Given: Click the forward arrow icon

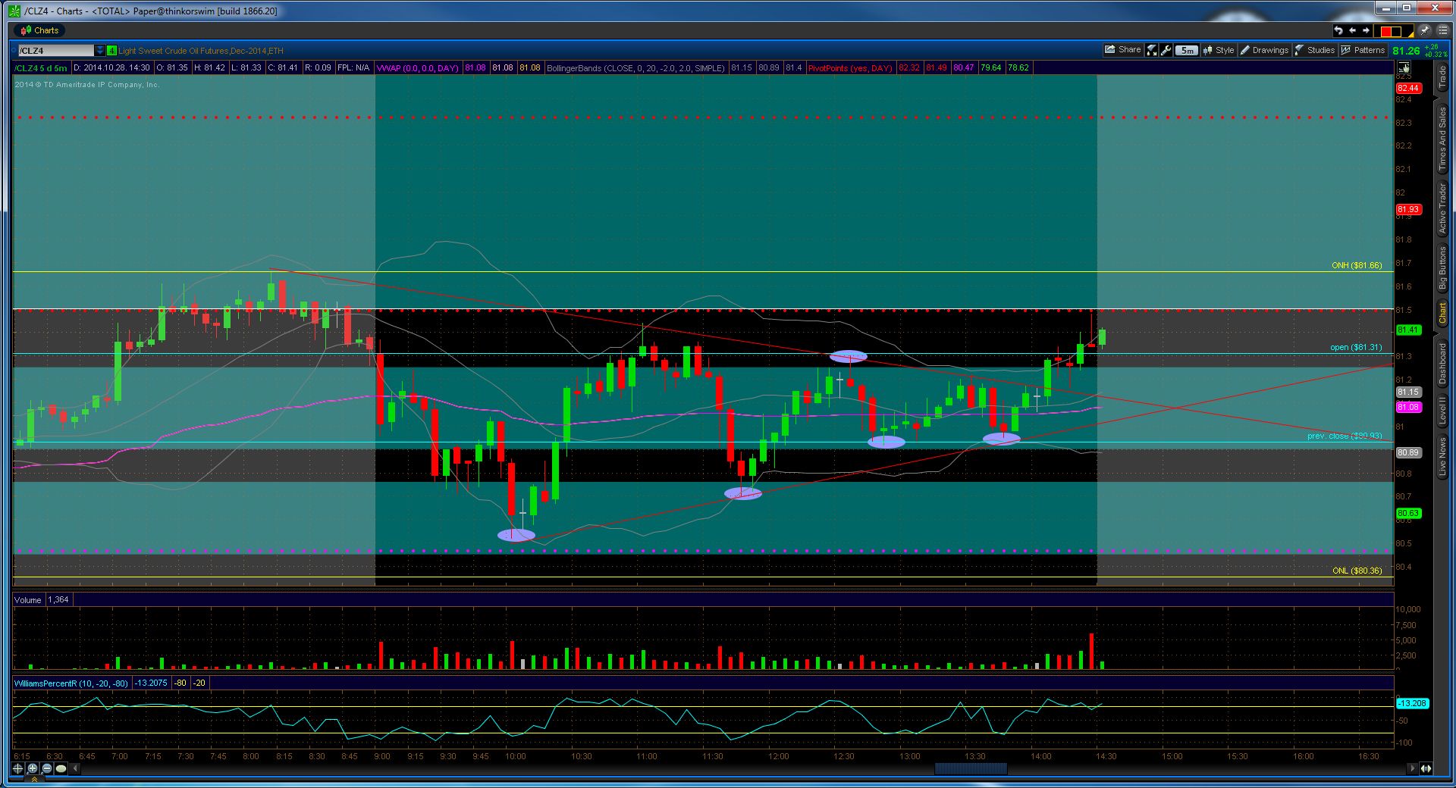Looking at the screenshot, I should (x=1366, y=30).
